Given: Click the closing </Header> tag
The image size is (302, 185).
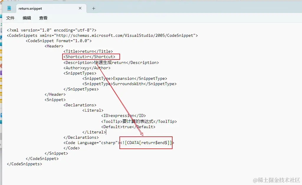Looking at the screenshot, I should coord(55,95).
